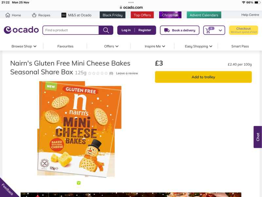Open the Feedback tab

(7, 189)
